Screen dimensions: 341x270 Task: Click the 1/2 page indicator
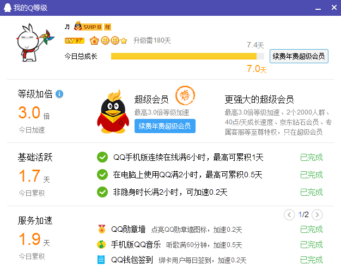pyautogui.click(x=303, y=215)
